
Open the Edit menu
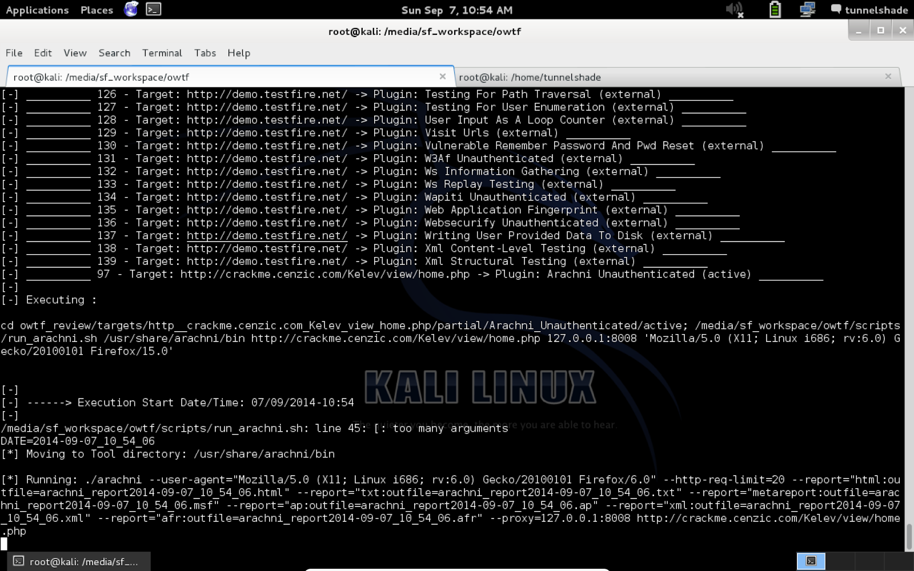[43, 53]
